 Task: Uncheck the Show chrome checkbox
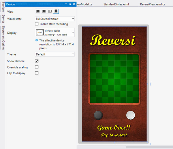point(37,61)
